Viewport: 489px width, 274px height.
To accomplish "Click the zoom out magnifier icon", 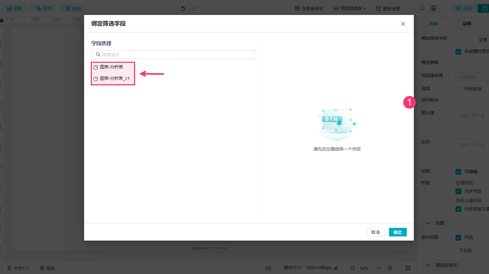I will 353,268.
